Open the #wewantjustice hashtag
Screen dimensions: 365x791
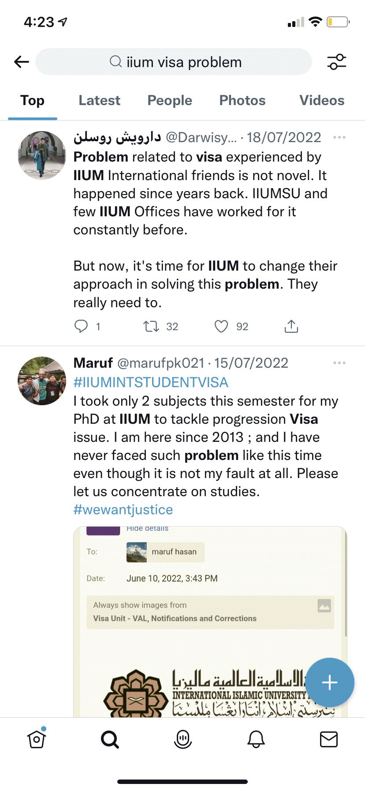coord(123,509)
